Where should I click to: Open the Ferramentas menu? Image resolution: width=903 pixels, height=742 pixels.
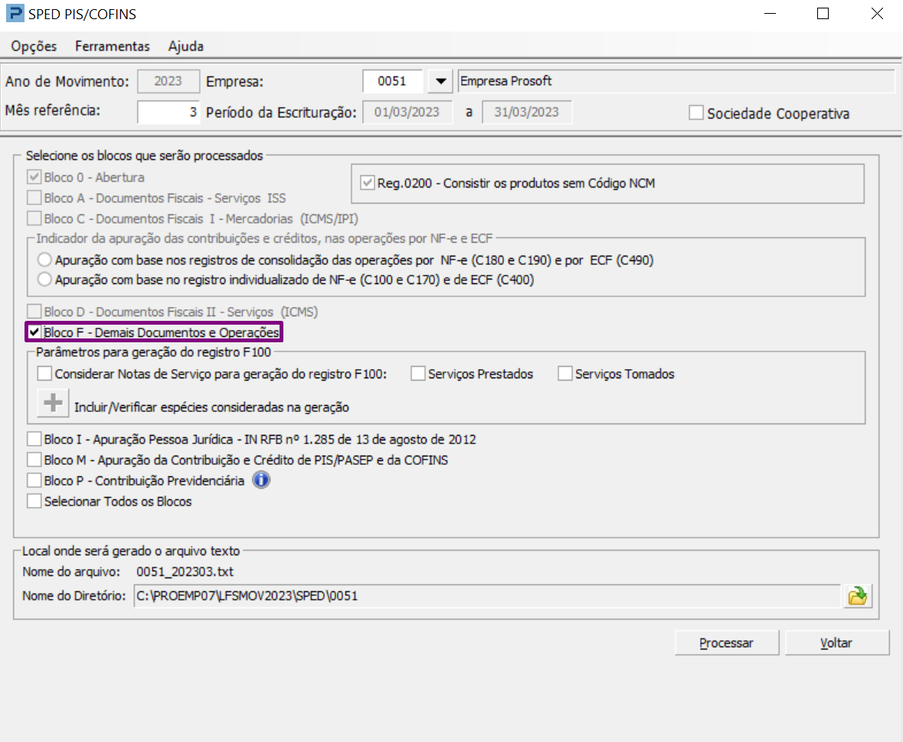(113, 46)
